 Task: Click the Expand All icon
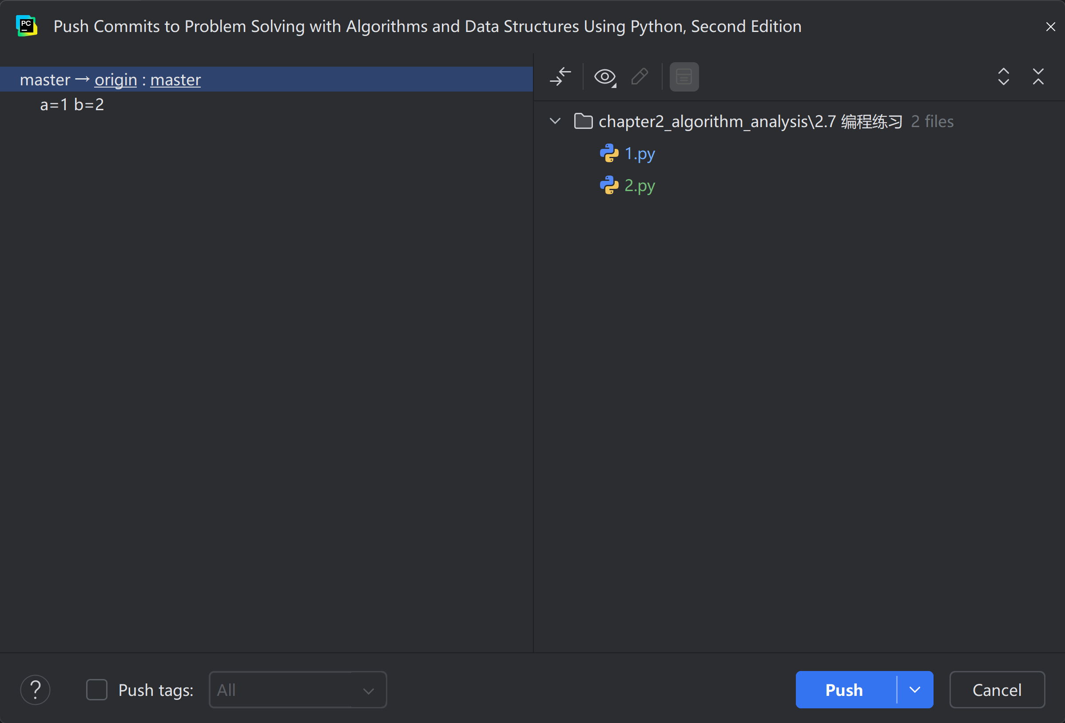click(x=1003, y=76)
